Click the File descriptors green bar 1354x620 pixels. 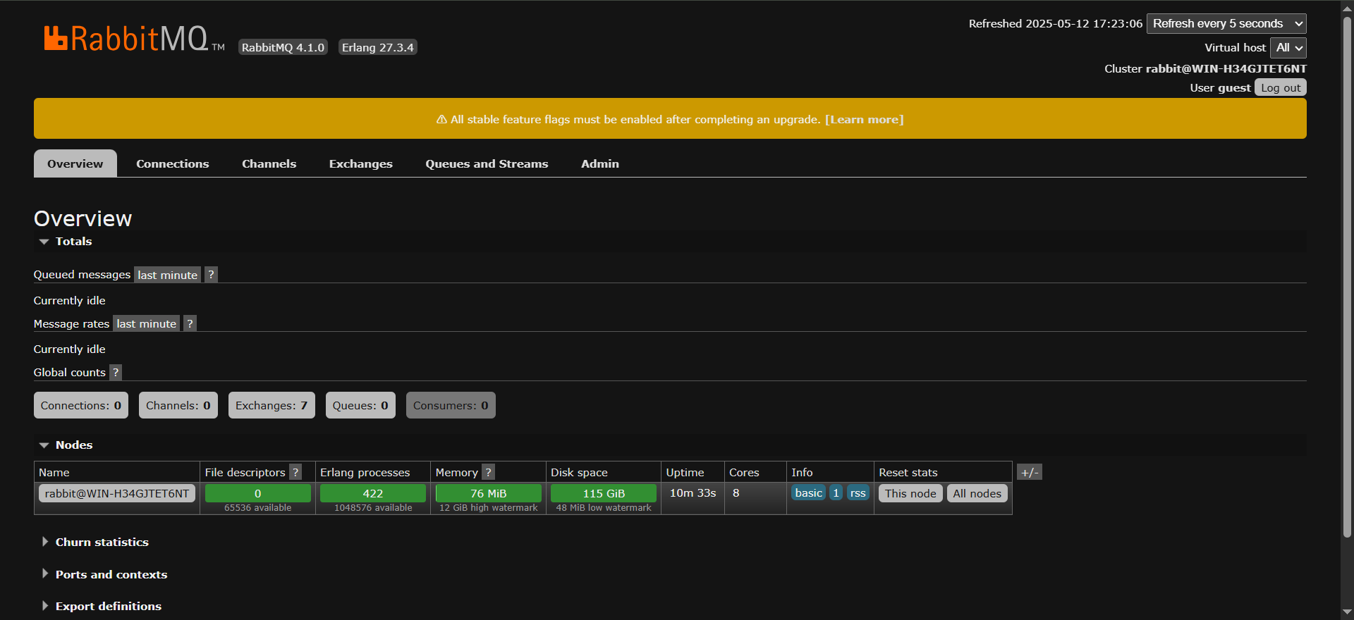pyautogui.click(x=258, y=493)
